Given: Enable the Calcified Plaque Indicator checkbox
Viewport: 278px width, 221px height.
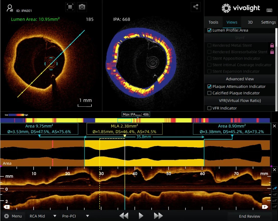Looking at the screenshot, I should point(209,93).
